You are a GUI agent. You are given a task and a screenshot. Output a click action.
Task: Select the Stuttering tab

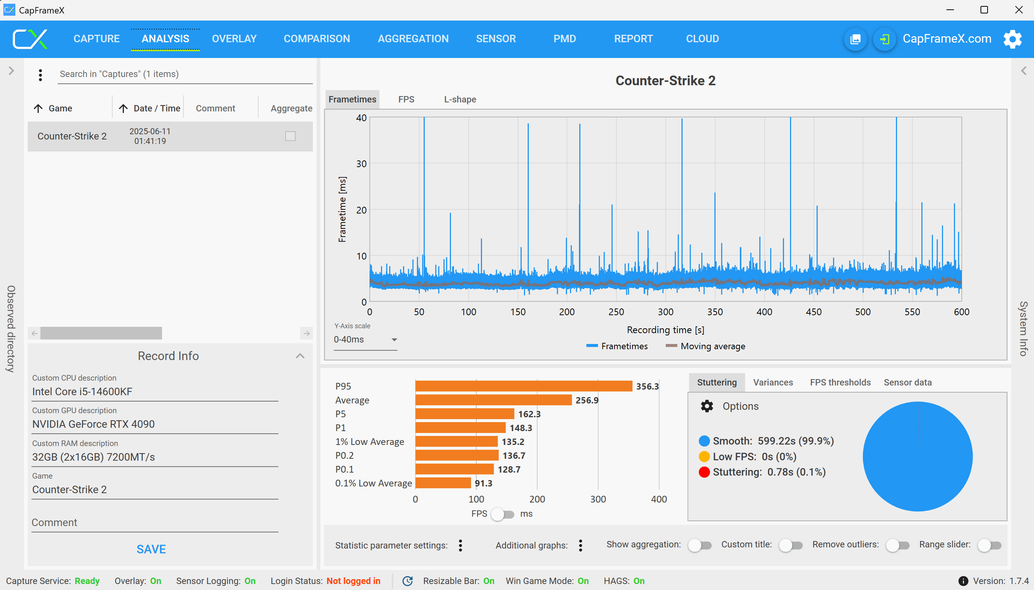point(717,382)
